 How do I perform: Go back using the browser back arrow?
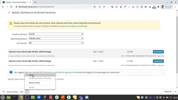(x=3, y=7)
